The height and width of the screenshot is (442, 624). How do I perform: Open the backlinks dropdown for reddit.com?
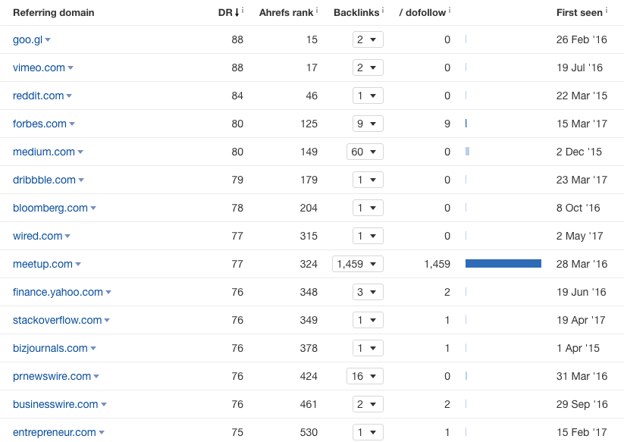coord(368,96)
